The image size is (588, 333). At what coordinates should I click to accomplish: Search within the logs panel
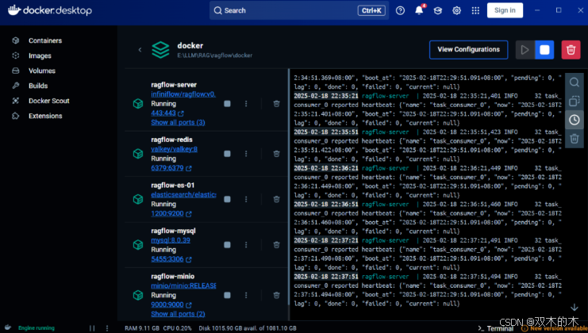tap(575, 82)
